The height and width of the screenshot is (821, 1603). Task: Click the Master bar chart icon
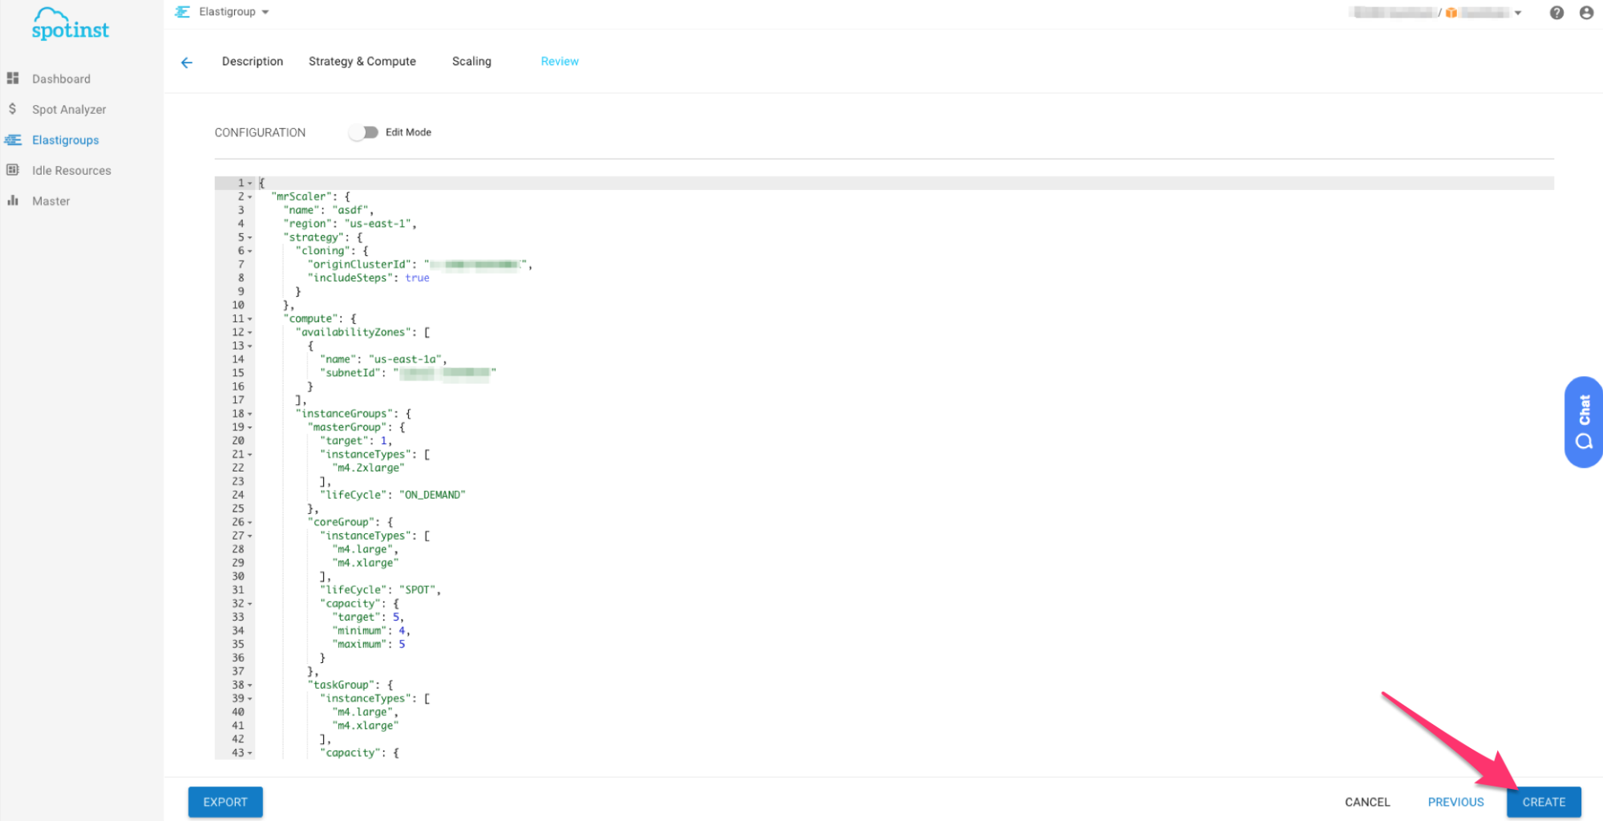13,200
